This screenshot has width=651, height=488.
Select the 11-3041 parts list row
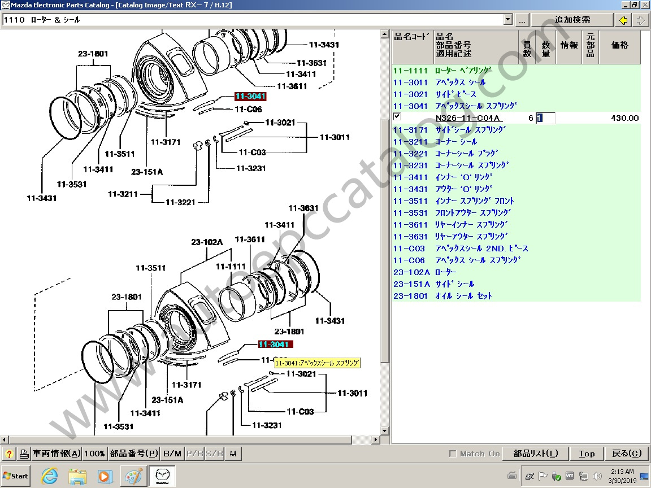pyautogui.click(x=516, y=106)
